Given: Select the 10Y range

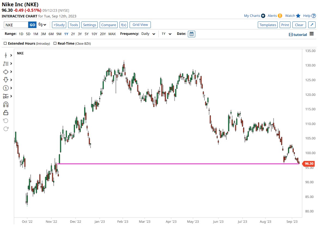Looking at the screenshot, I should pos(94,34).
